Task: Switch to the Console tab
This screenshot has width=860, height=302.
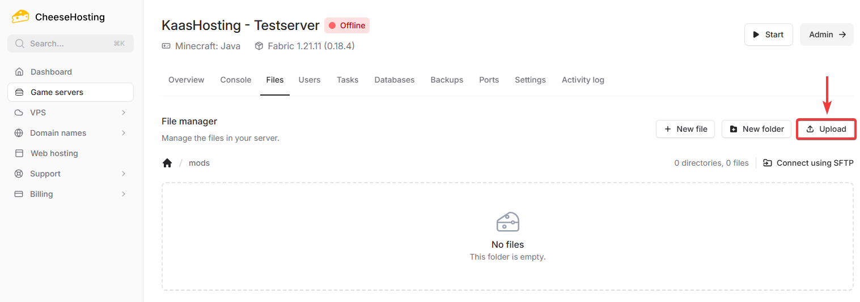Action: (235, 80)
